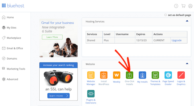Open the Logos & Graphics icon
This screenshot has width=194, height=106.
[181, 75]
